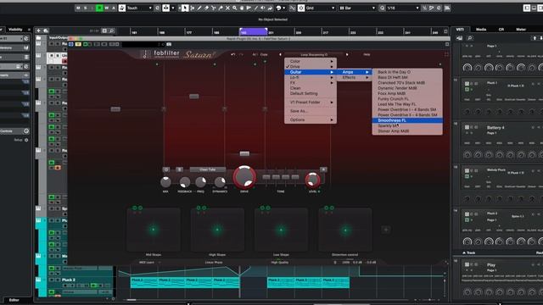Click the quantize Q icon
This screenshot has width=543, height=305.
382,8
